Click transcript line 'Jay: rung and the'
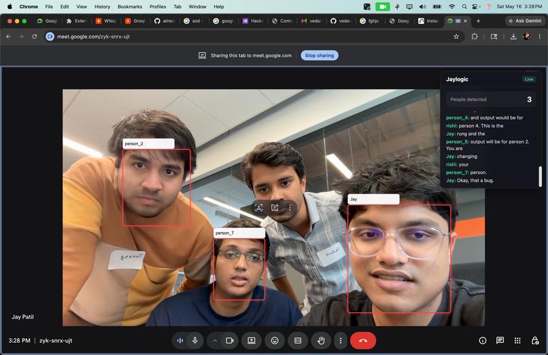This screenshot has height=355, width=548. [x=465, y=134]
